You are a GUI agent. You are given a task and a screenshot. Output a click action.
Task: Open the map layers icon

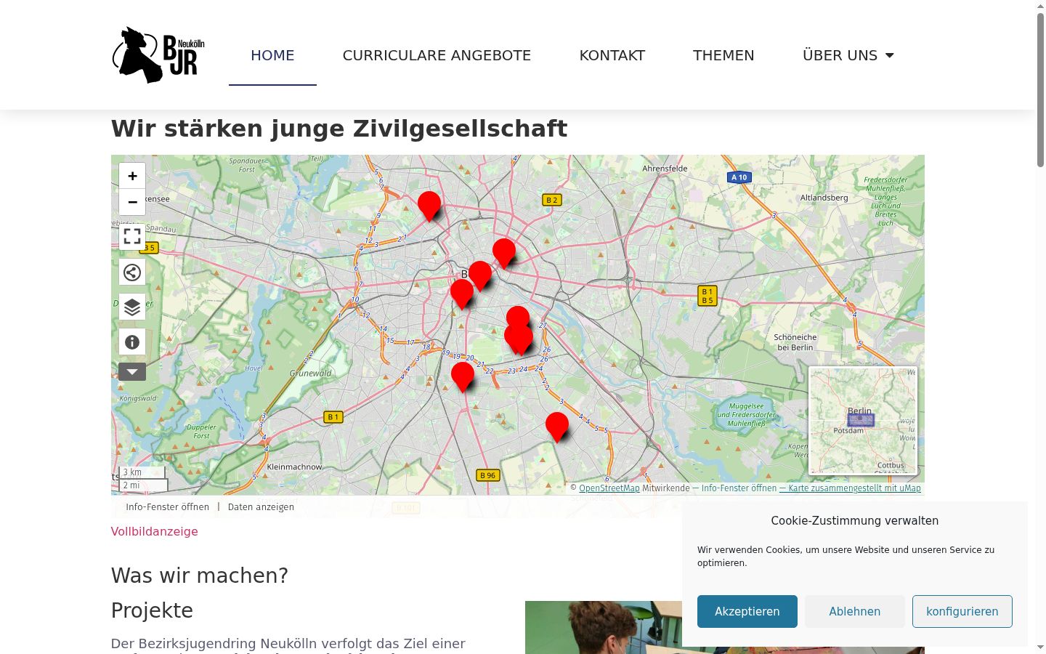[132, 307]
